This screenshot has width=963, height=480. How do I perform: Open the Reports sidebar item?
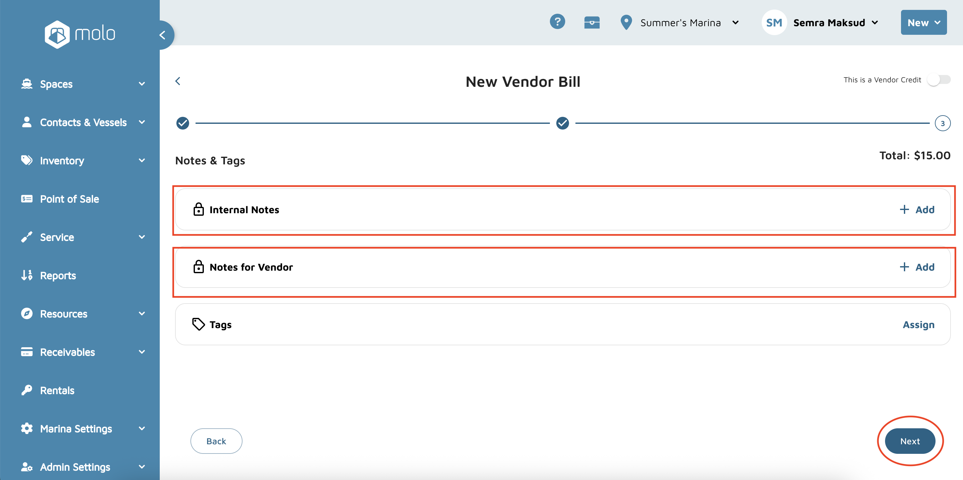pos(58,276)
